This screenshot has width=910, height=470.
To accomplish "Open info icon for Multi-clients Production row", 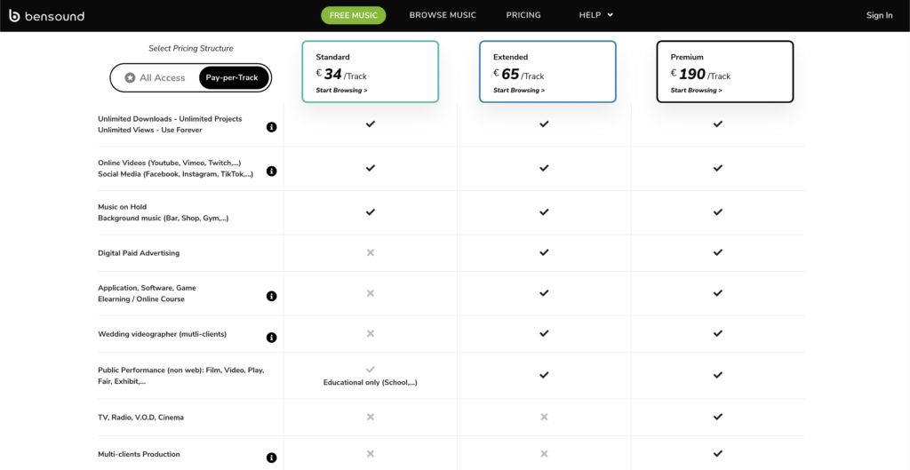I will tap(272, 458).
